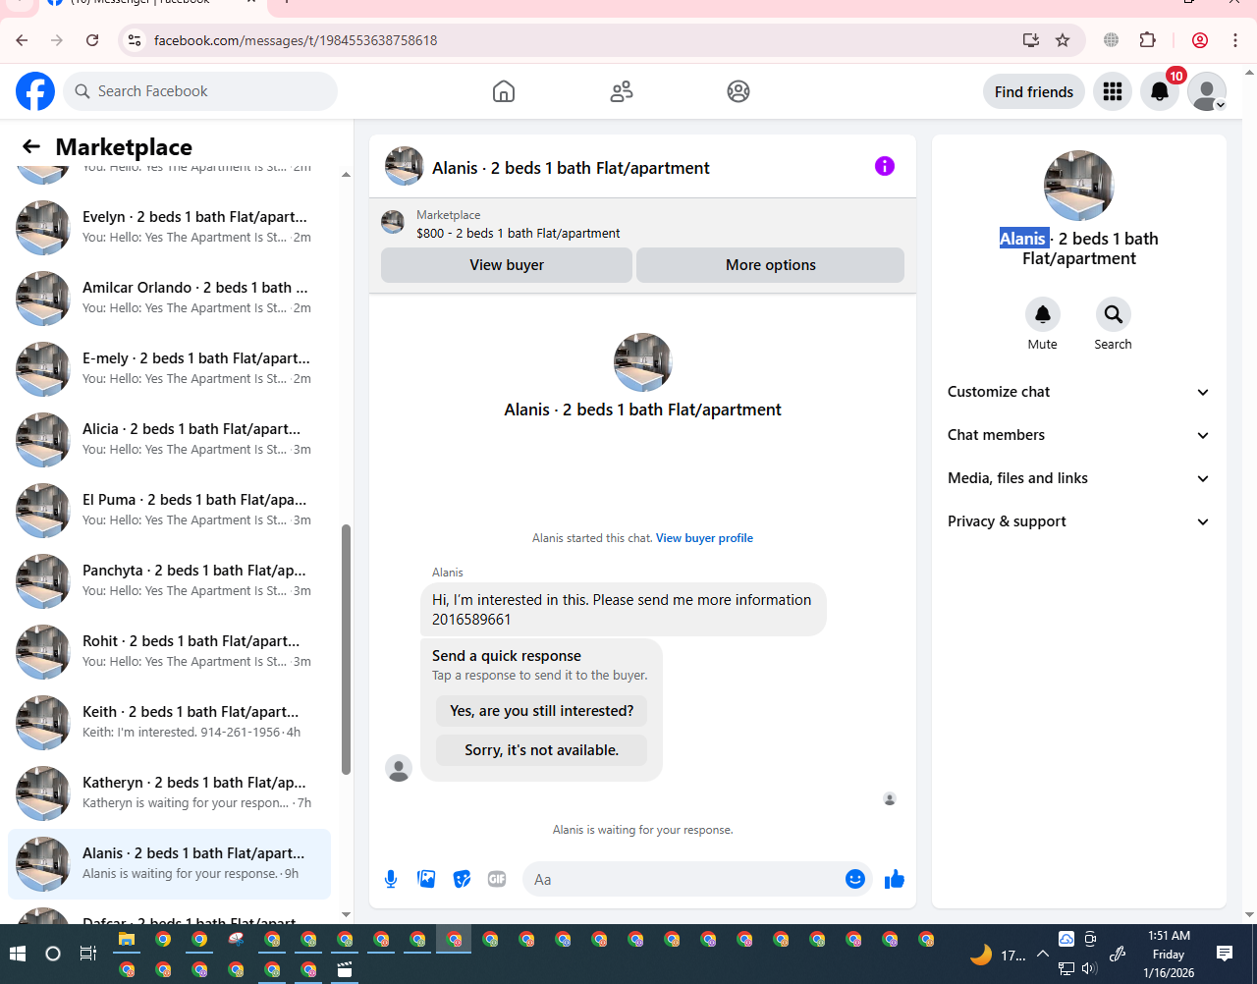Open the Groups icon in top navigation
The image size is (1257, 984).
coord(738,91)
